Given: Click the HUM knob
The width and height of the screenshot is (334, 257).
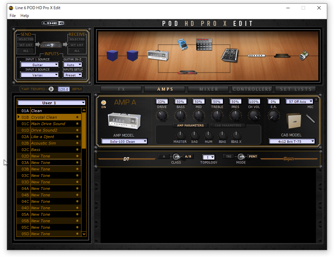Looking at the screenshot, I should tap(208, 135).
